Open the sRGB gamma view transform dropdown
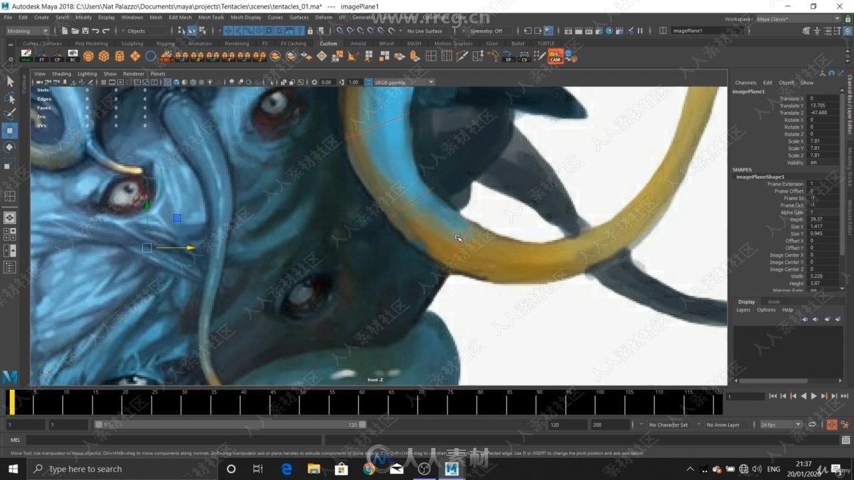854x480 pixels. point(404,82)
